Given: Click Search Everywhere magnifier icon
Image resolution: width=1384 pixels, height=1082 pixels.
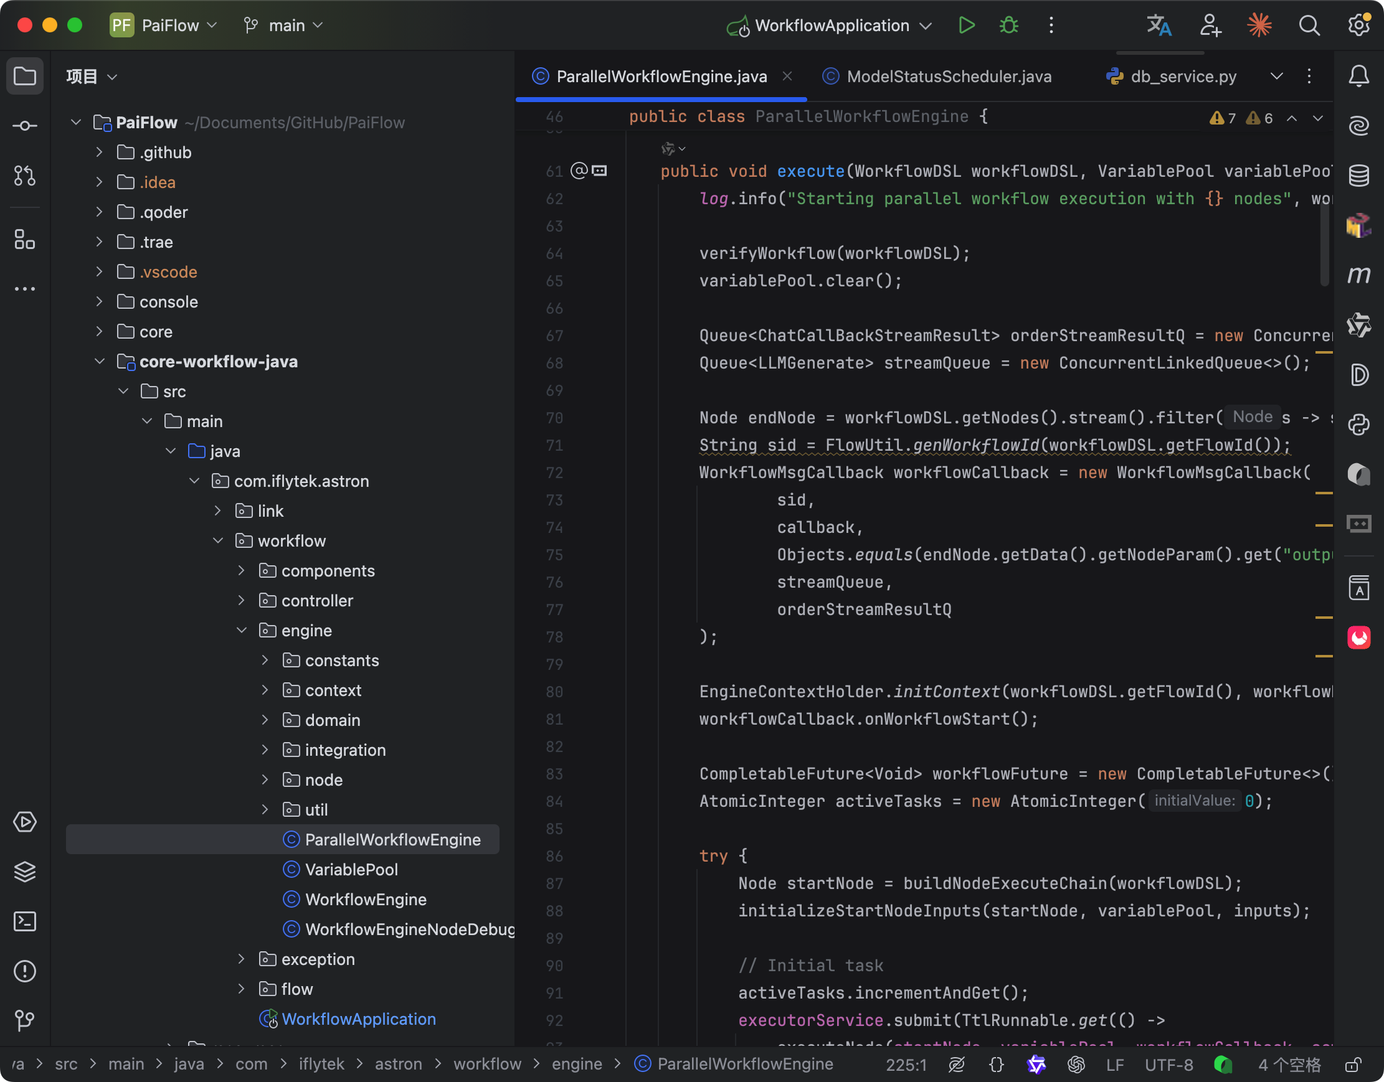Looking at the screenshot, I should pos(1309,26).
